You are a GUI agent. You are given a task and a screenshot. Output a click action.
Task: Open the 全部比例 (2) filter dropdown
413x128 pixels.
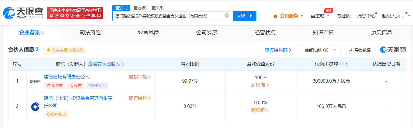[320, 50]
